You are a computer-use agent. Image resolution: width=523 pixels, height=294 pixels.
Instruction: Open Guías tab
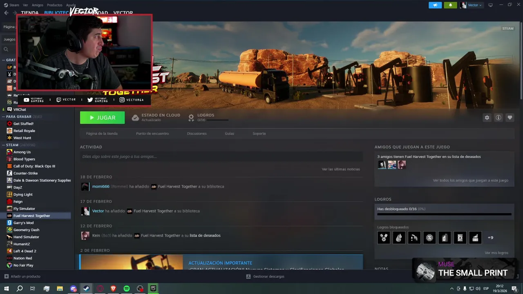pos(229,134)
